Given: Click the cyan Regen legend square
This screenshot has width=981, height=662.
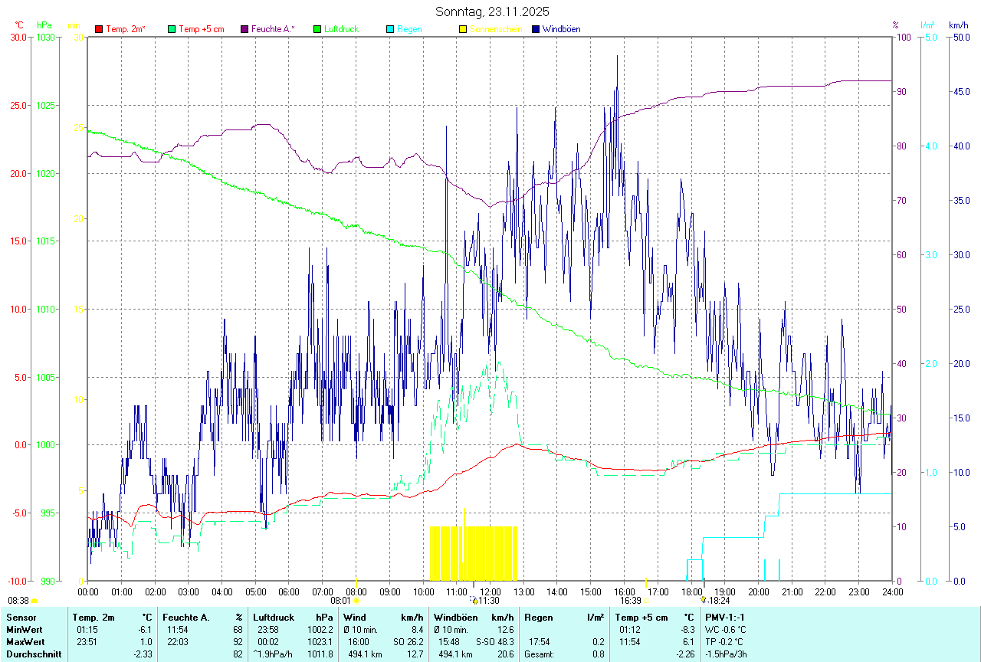Looking at the screenshot, I should point(390,29).
